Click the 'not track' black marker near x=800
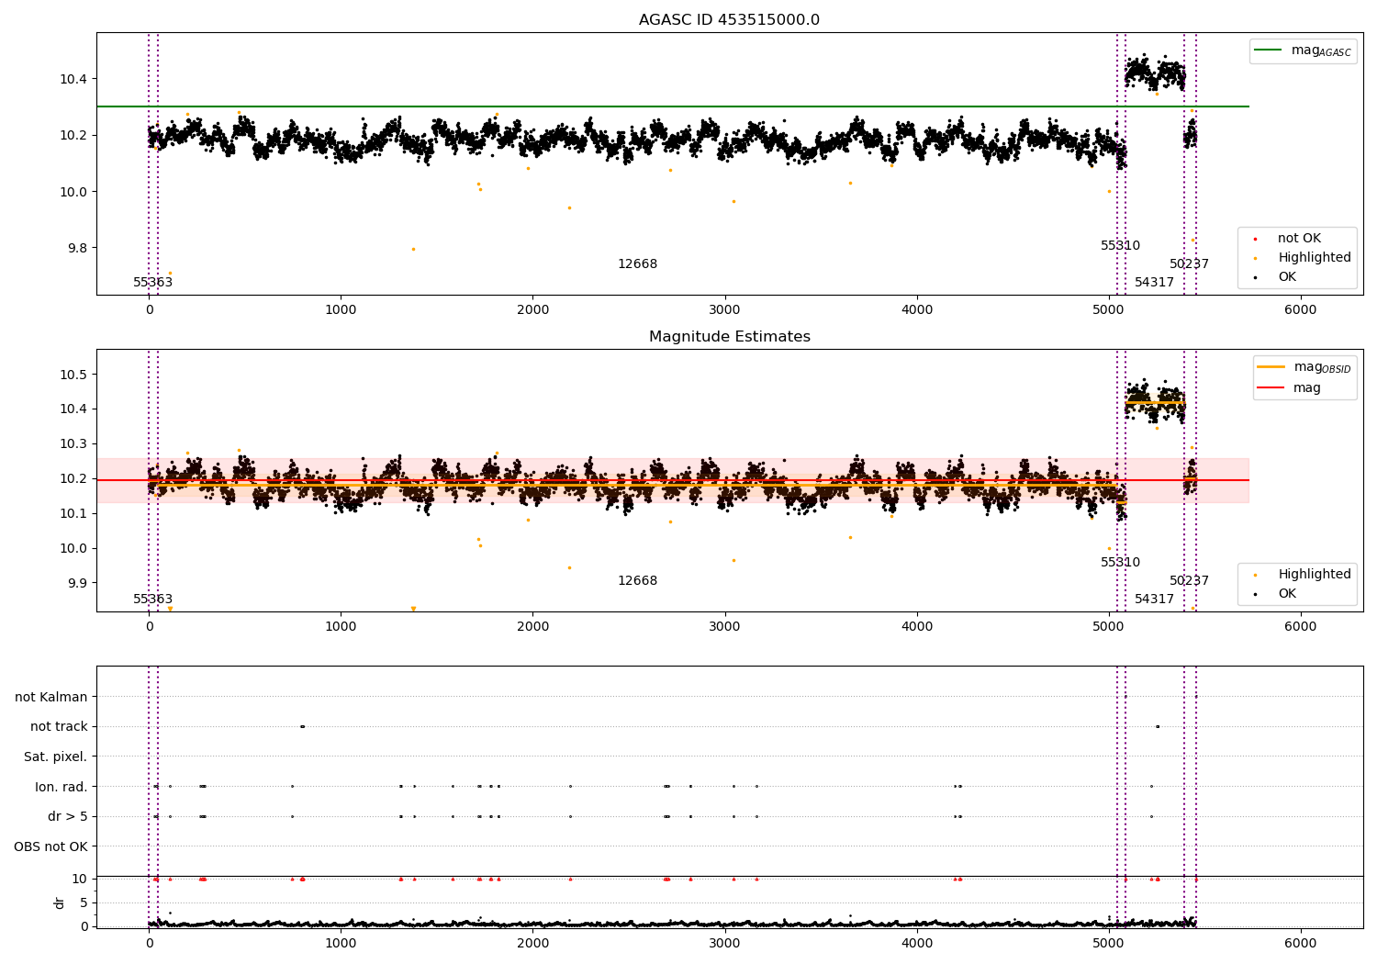1377x964 pixels. 302,726
